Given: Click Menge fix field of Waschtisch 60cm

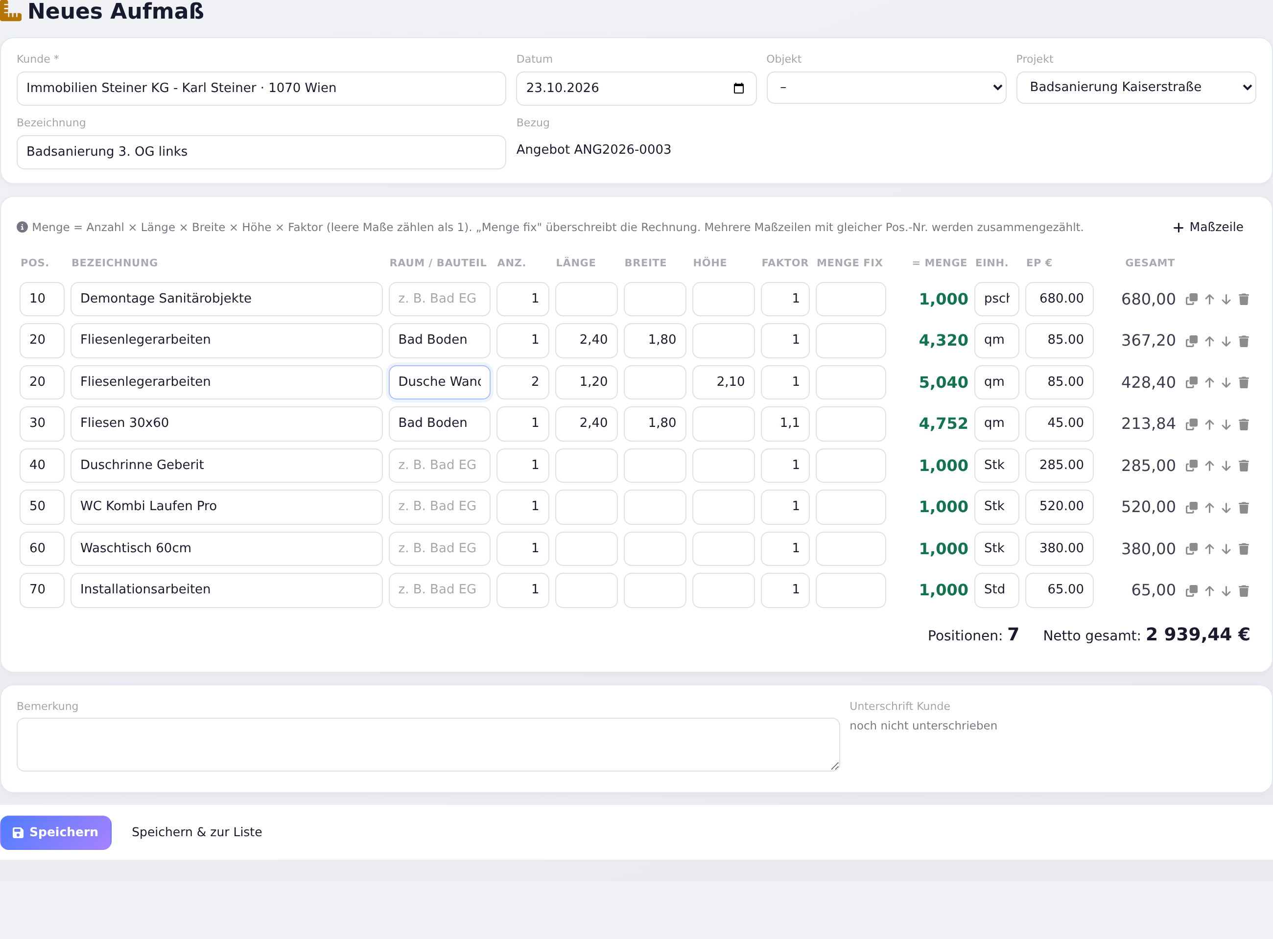Looking at the screenshot, I should pos(850,548).
